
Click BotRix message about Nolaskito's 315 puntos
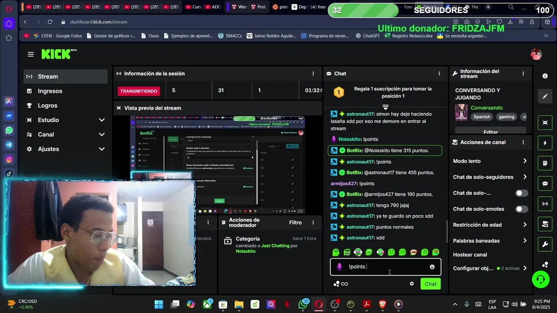click(x=385, y=150)
